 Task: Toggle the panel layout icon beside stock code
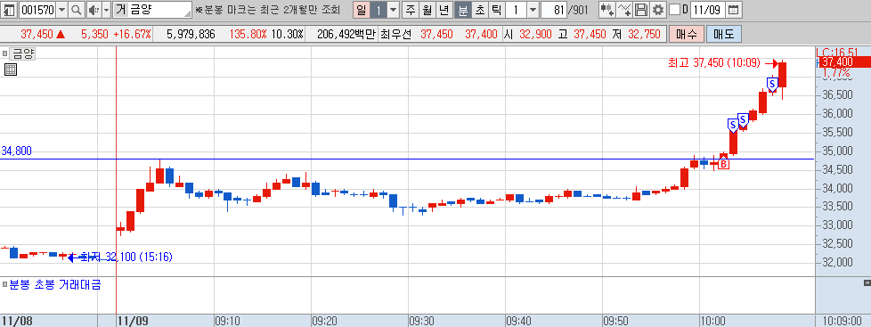point(10,10)
